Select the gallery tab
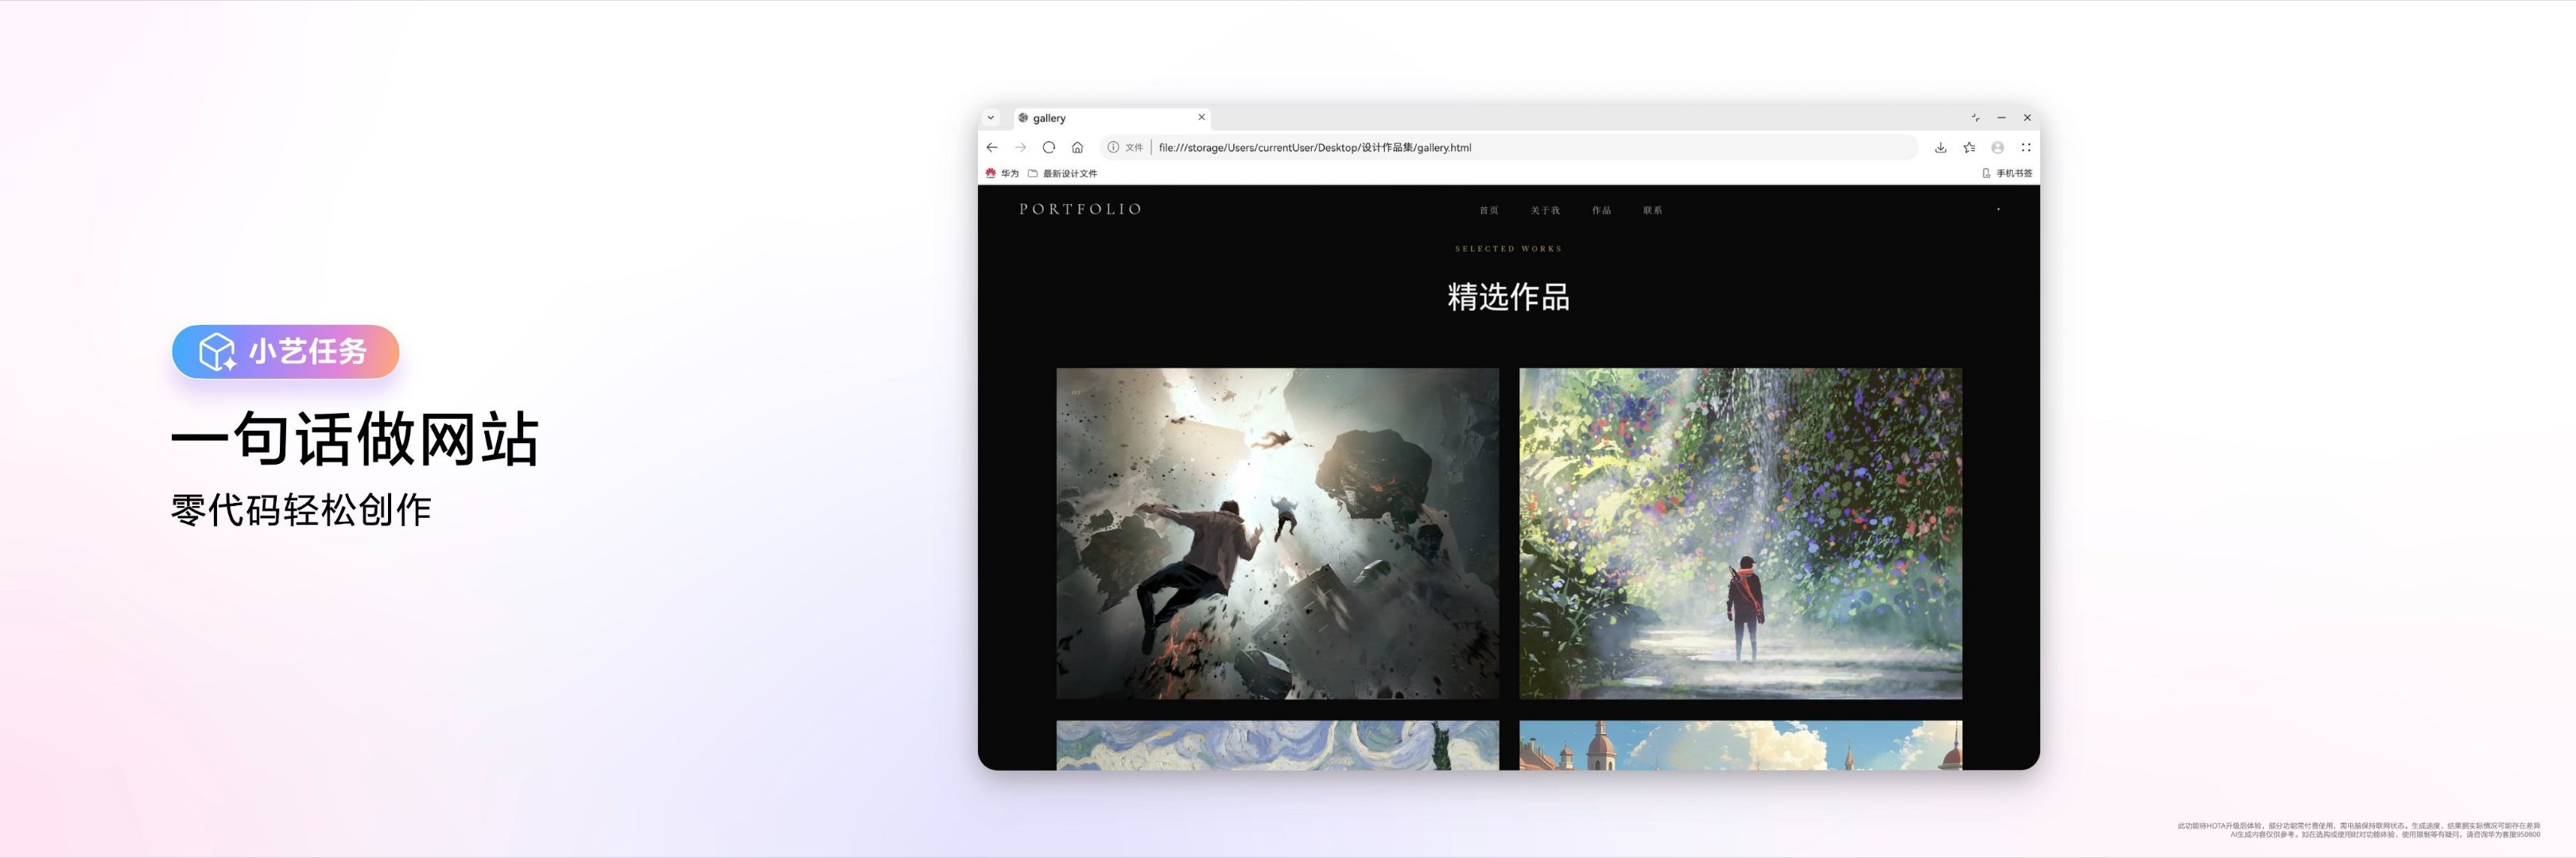 click(1112, 119)
